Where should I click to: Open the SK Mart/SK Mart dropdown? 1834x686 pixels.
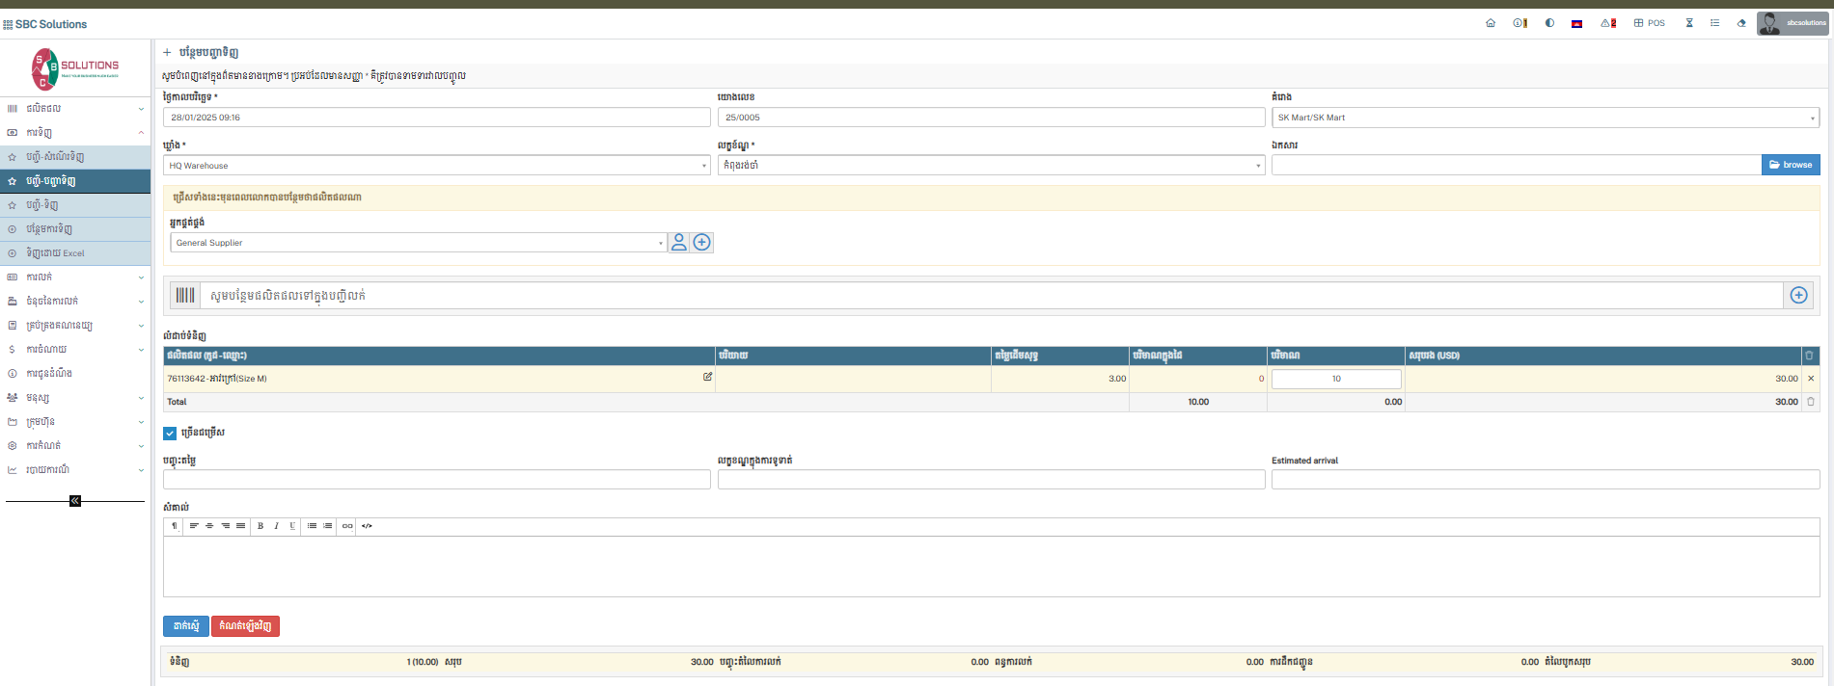coord(1545,118)
